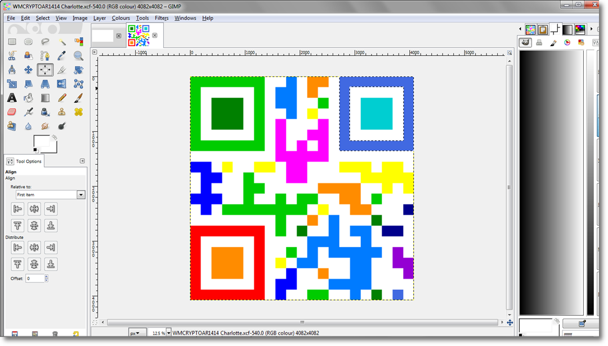The width and height of the screenshot is (608, 346).
Task: Open the zoom percentage dropdown
Action: pyautogui.click(x=168, y=333)
